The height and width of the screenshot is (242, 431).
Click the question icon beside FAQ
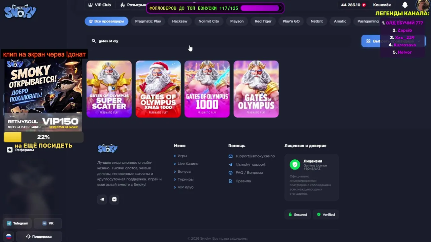[231, 173]
